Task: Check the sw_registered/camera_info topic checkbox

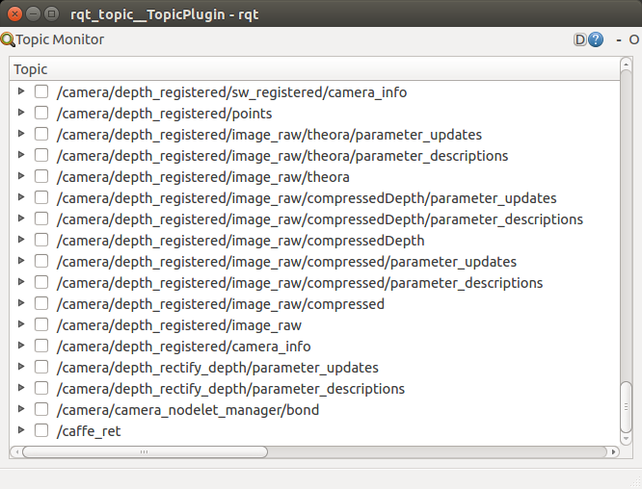Action: 41,91
